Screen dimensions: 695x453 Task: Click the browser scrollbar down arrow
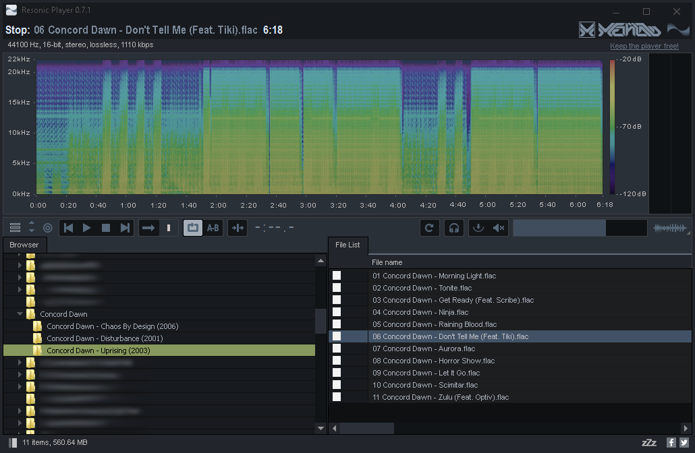pyautogui.click(x=321, y=428)
